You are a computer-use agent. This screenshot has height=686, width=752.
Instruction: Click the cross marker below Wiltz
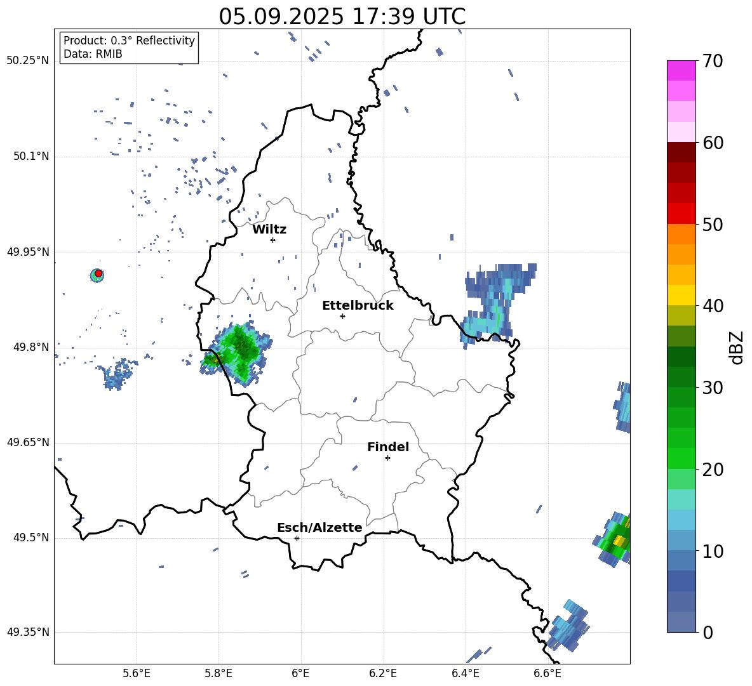point(272,240)
